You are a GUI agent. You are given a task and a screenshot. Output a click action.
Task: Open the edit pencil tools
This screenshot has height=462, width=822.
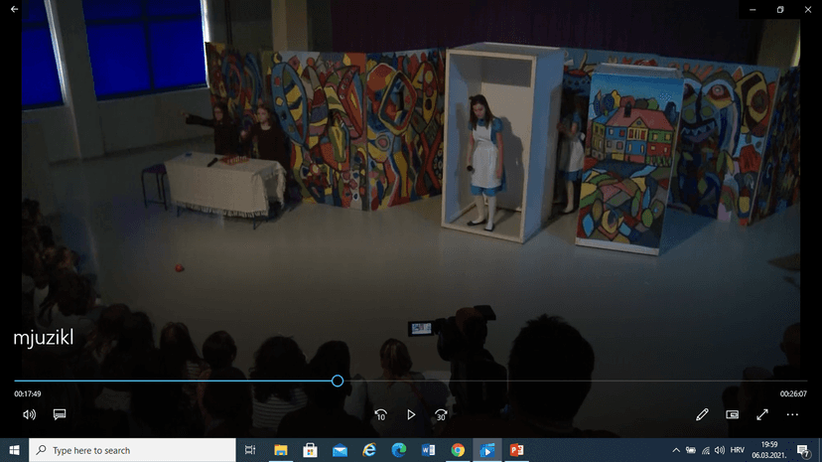pyautogui.click(x=702, y=414)
